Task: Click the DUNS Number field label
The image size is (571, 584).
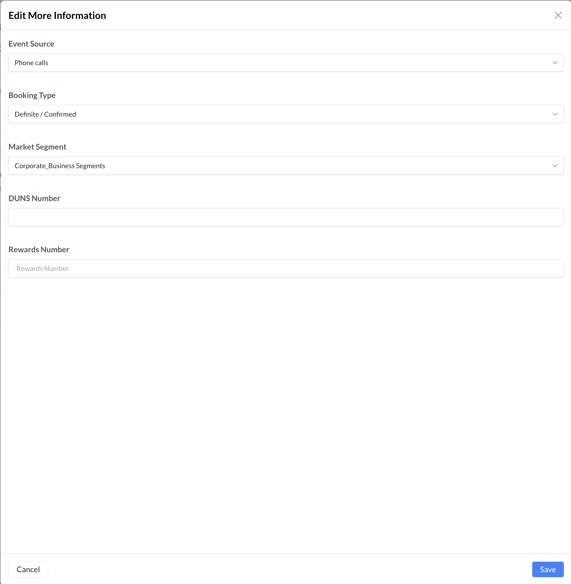Action: pyautogui.click(x=34, y=198)
